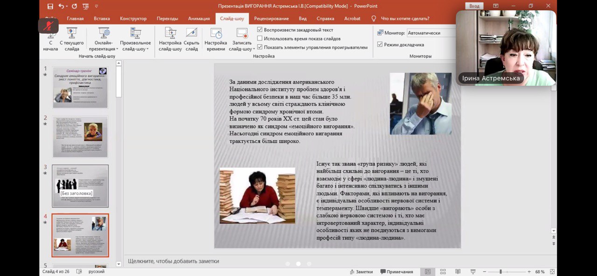Toggle Режим докладчика checkbox
Image resolution: width=597 pixels, height=276 pixels.
tap(380, 45)
